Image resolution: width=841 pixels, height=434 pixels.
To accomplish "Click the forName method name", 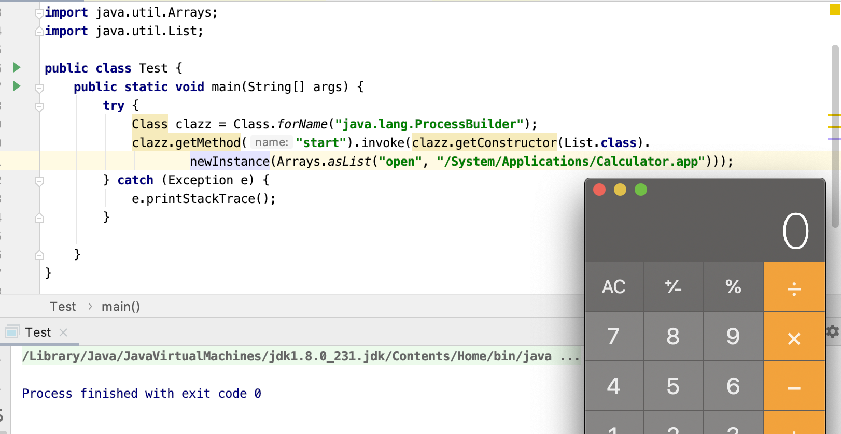I will tap(302, 124).
